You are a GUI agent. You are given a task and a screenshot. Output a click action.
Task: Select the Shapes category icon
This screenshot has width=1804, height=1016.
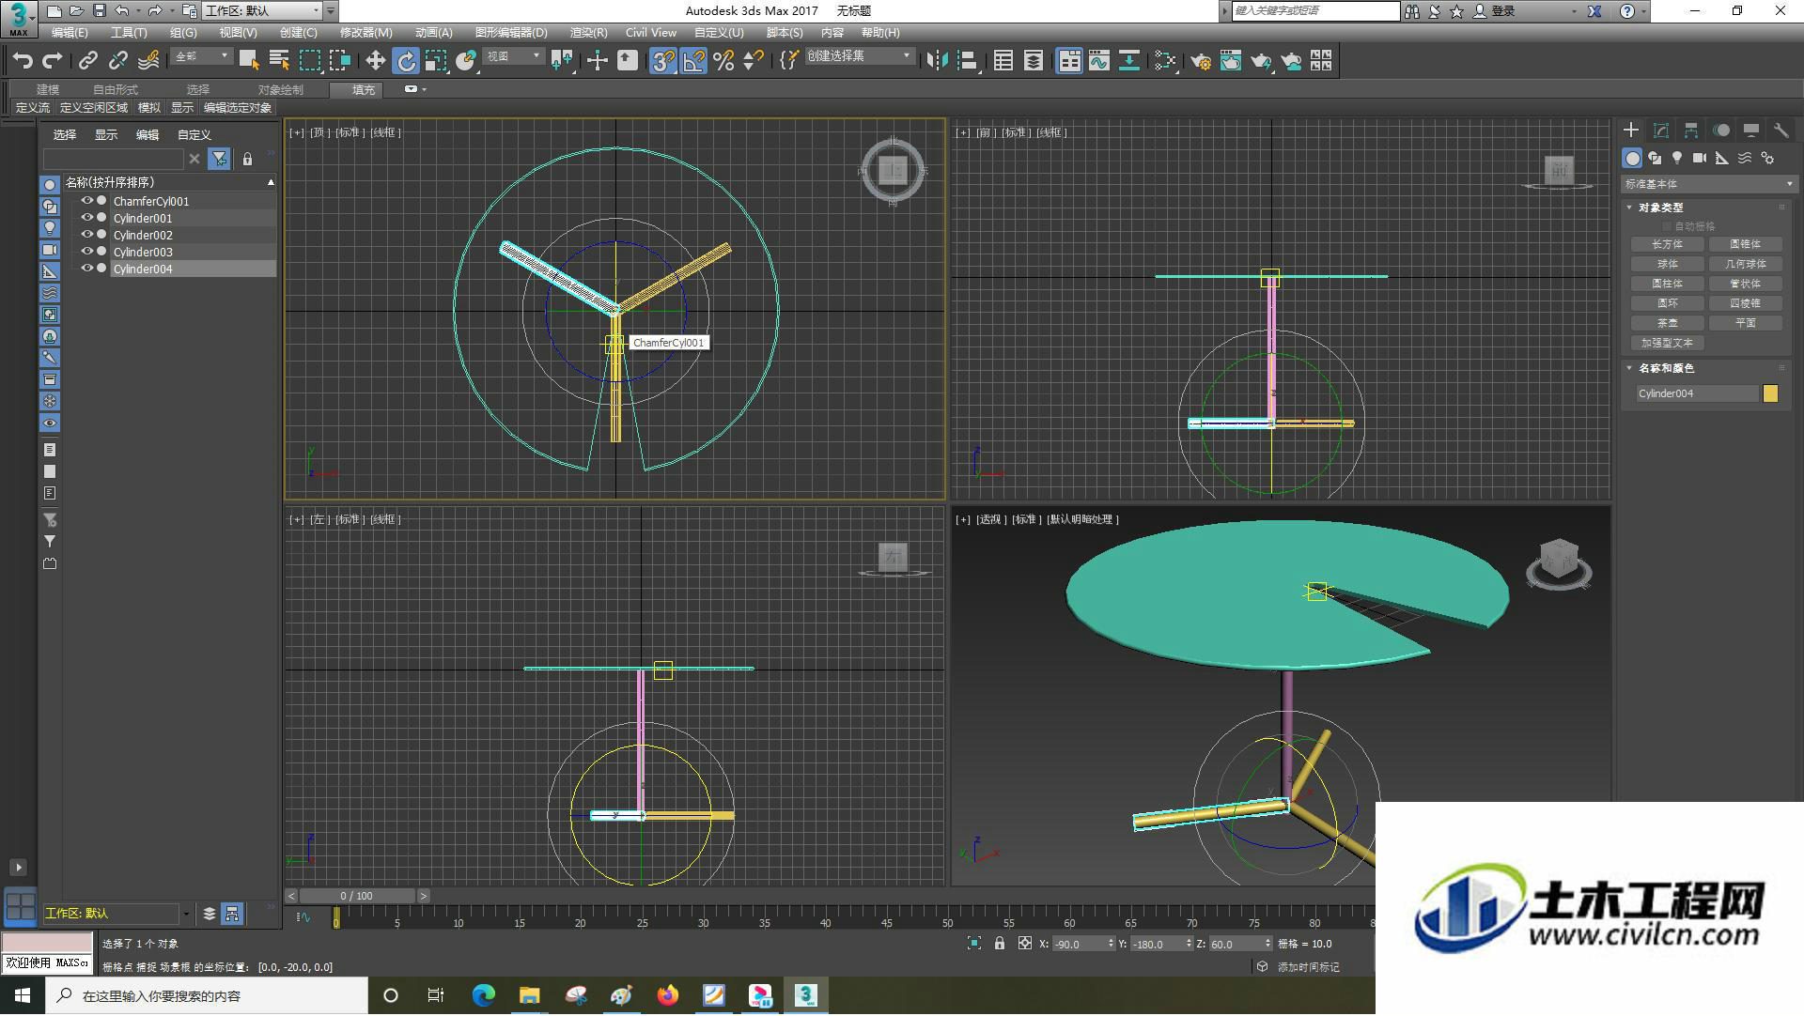1655,158
